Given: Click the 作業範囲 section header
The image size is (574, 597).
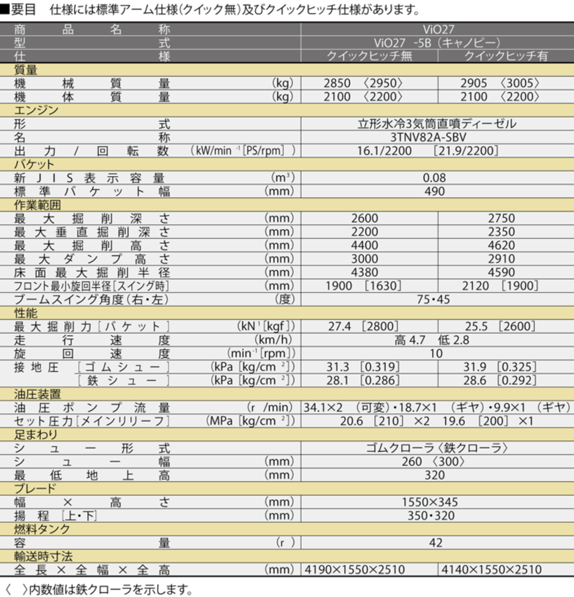Looking at the screenshot, I should pos(37,205).
